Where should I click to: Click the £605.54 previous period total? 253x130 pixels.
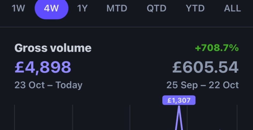(205, 67)
